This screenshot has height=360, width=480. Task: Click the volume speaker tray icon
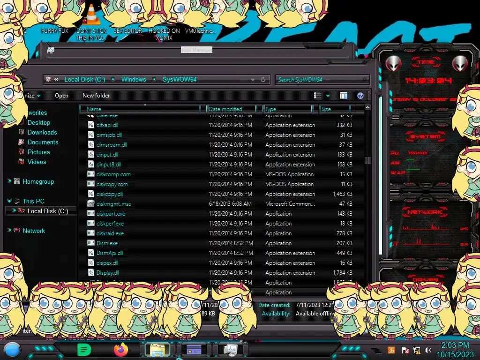point(428,350)
